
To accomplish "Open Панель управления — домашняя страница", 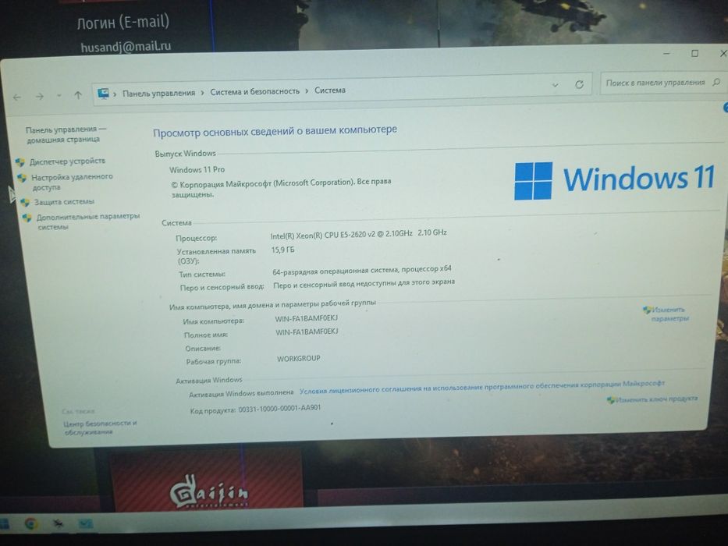I will click(65, 134).
